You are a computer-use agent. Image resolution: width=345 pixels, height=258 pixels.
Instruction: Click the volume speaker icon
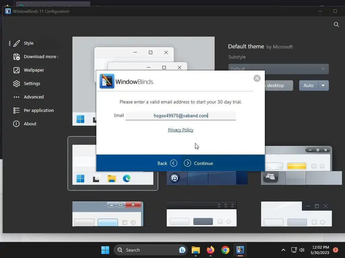[302, 250]
